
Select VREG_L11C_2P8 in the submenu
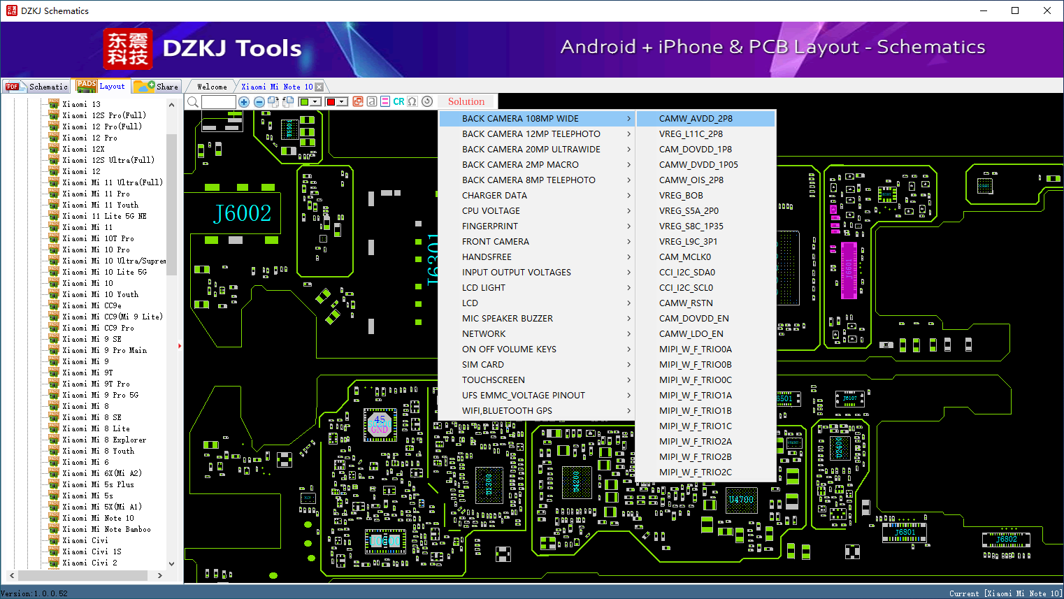click(x=706, y=134)
